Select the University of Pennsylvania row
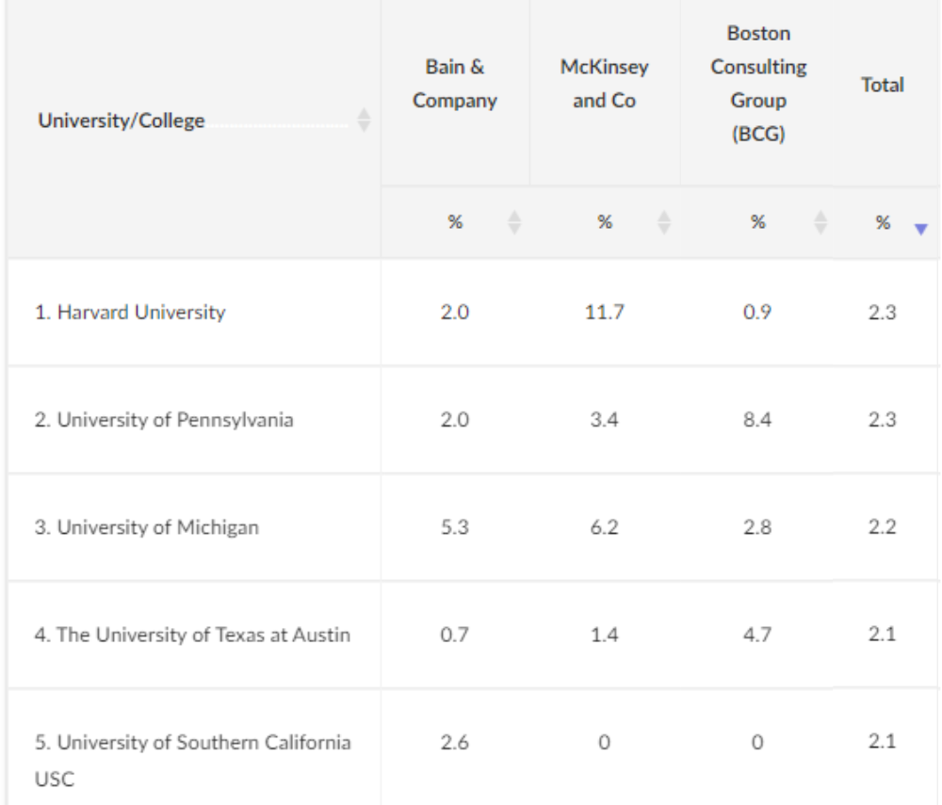Screen dimensions: 942x805 coord(474,419)
